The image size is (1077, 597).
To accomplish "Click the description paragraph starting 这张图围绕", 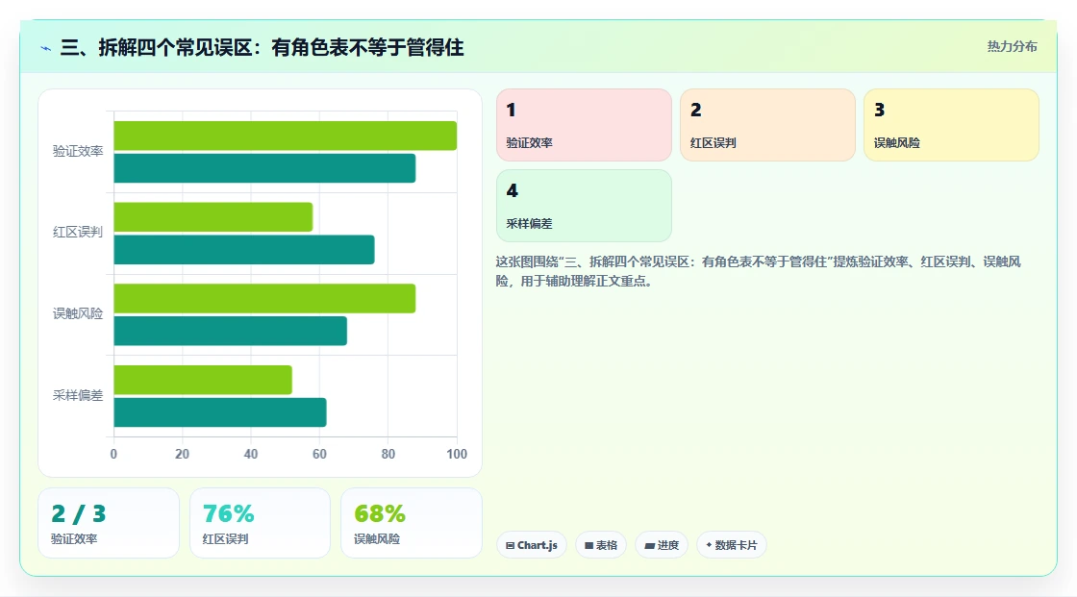I will (759, 271).
